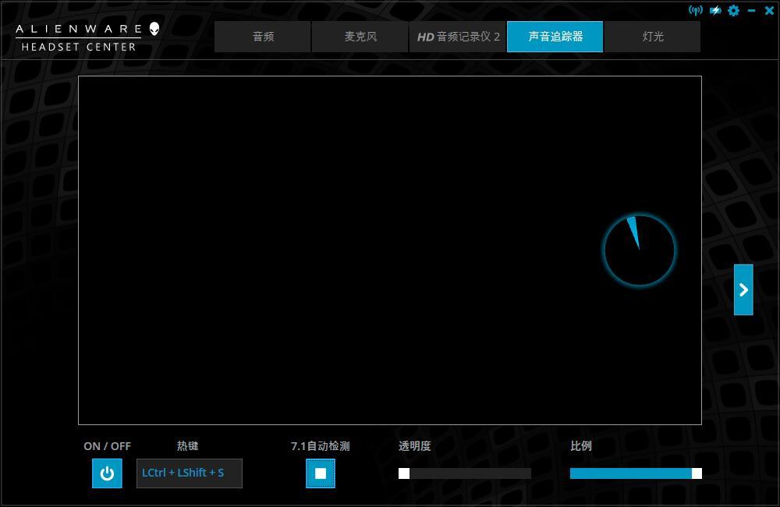Open the HD 音频记录仪 2 tab
This screenshot has width=780, height=507.
point(457,36)
